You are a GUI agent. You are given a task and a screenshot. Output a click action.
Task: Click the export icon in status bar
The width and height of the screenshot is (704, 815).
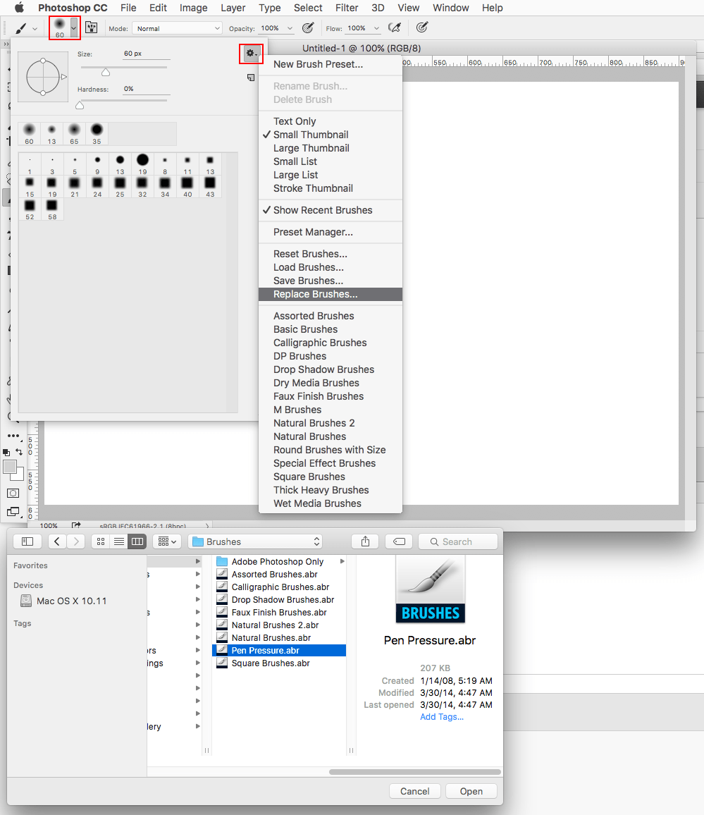tap(76, 525)
